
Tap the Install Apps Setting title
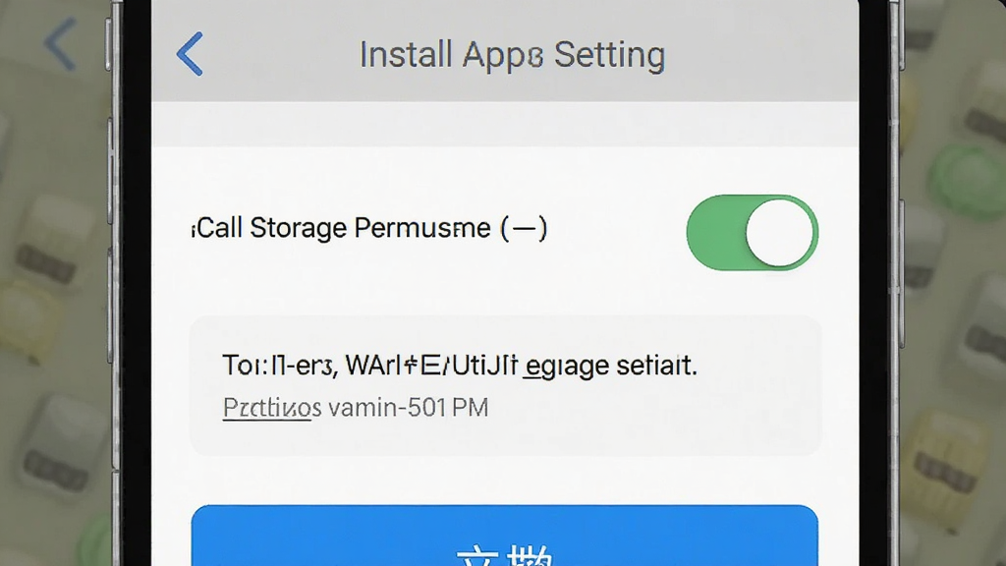tap(512, 55)
